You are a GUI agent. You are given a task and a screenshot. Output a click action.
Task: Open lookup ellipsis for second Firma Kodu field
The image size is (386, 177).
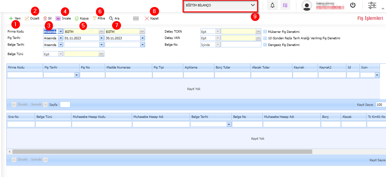[142, 32]
